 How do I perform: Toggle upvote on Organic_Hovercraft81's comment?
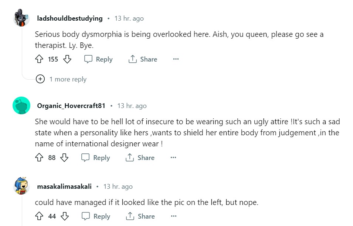[x=38, y=157]
